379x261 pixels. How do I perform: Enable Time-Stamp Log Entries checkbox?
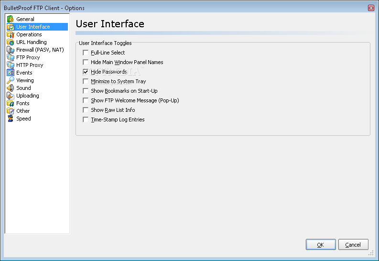pos(86,120)
